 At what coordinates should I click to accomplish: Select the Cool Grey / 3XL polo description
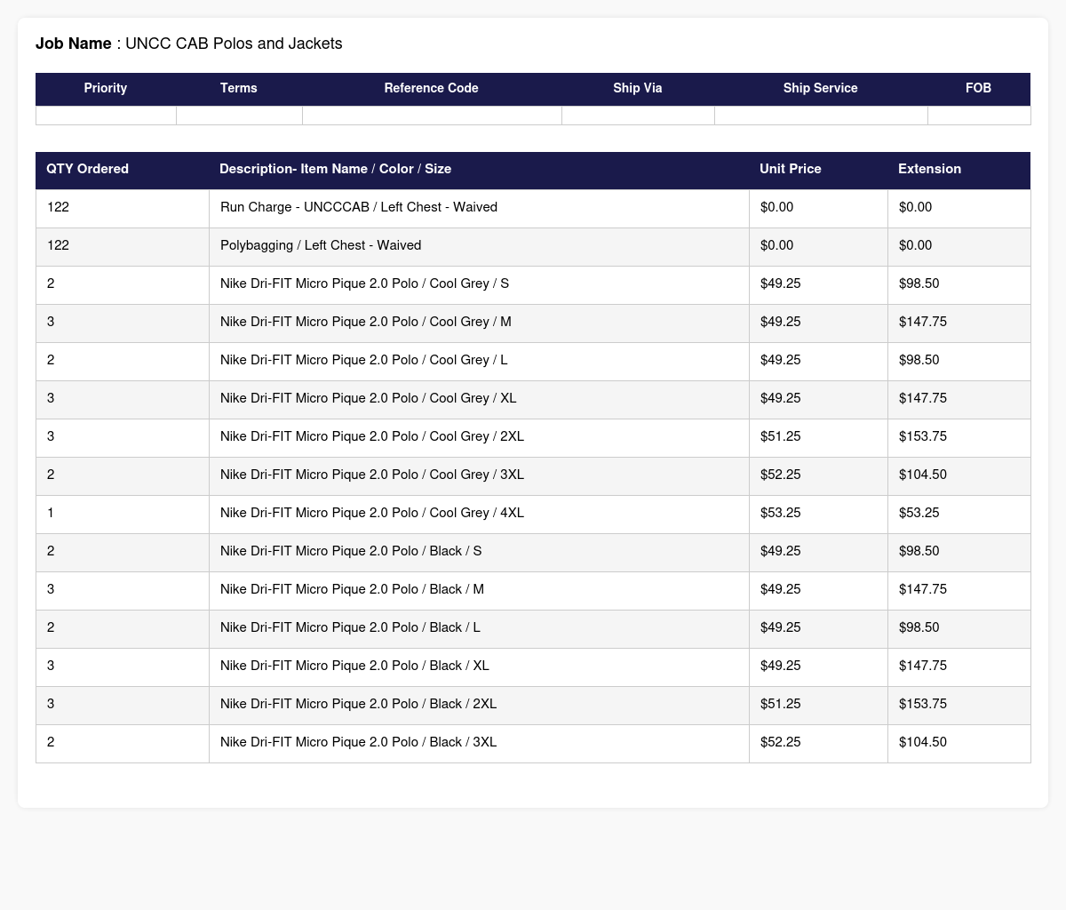(372, 475)
